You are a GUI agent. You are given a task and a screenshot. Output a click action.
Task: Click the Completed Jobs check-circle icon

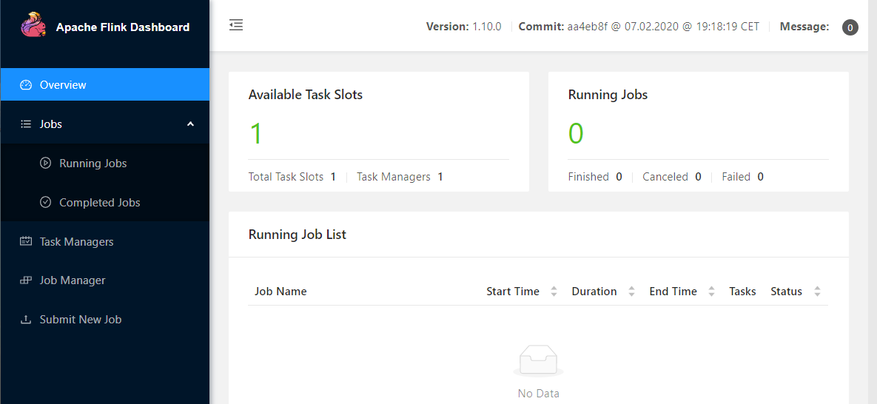tap(45, 203)
